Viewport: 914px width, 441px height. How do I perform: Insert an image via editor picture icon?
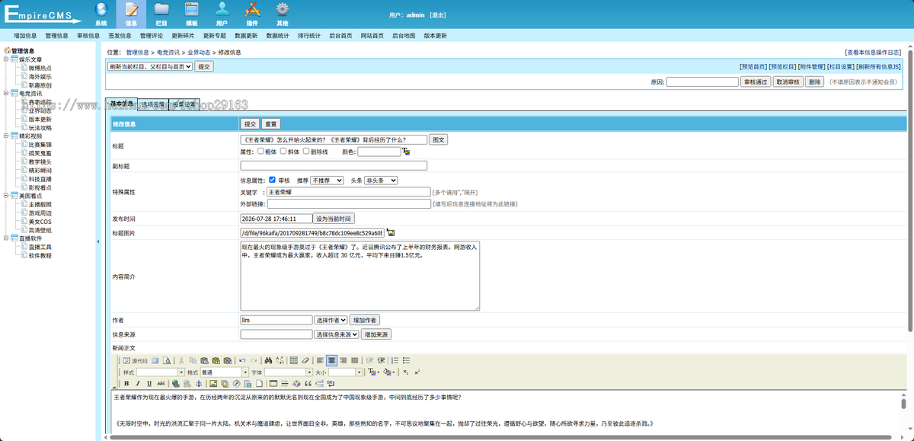[x=213, y=383]
